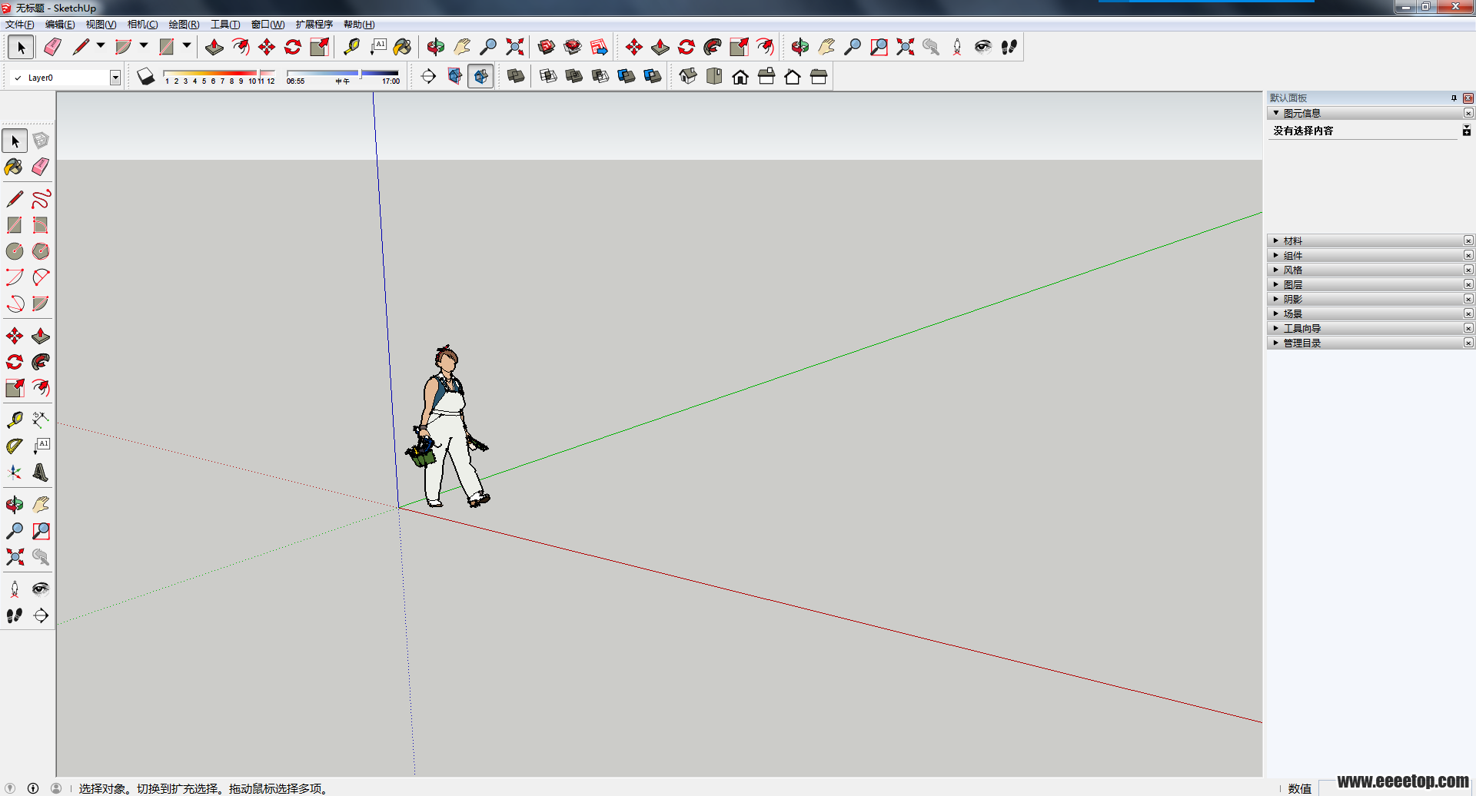
Task: Select the Rotated Rectangle tool
Action: (x=41, y=225)
